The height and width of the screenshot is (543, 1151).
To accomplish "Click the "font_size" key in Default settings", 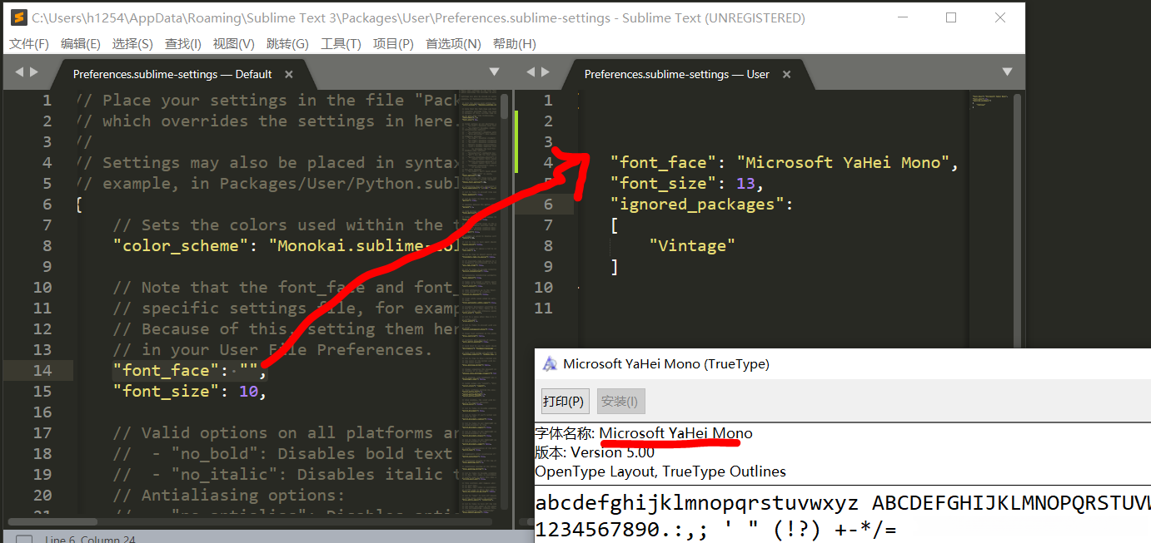I will coord(166,391).
